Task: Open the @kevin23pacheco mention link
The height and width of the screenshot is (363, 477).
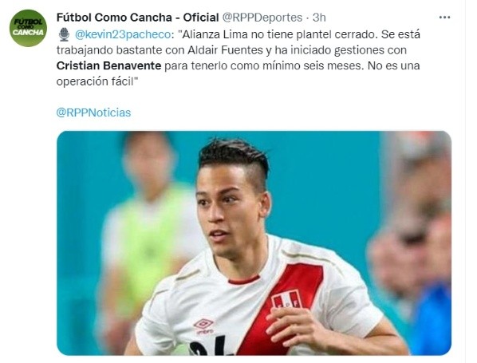Action: [123, 34]
